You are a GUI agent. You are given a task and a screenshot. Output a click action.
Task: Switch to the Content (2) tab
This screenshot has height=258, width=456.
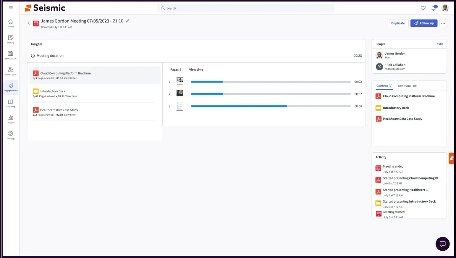pos(384,86)
